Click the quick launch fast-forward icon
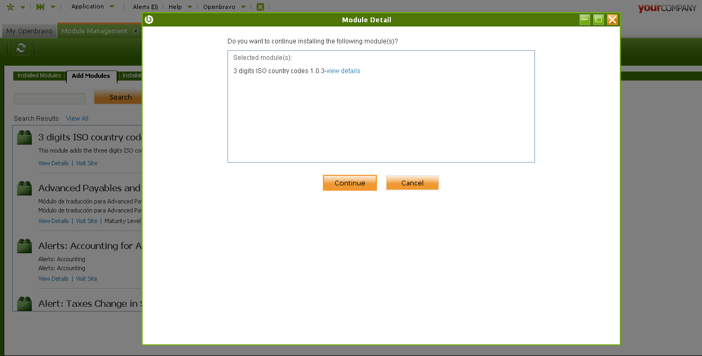 (40, 7)
